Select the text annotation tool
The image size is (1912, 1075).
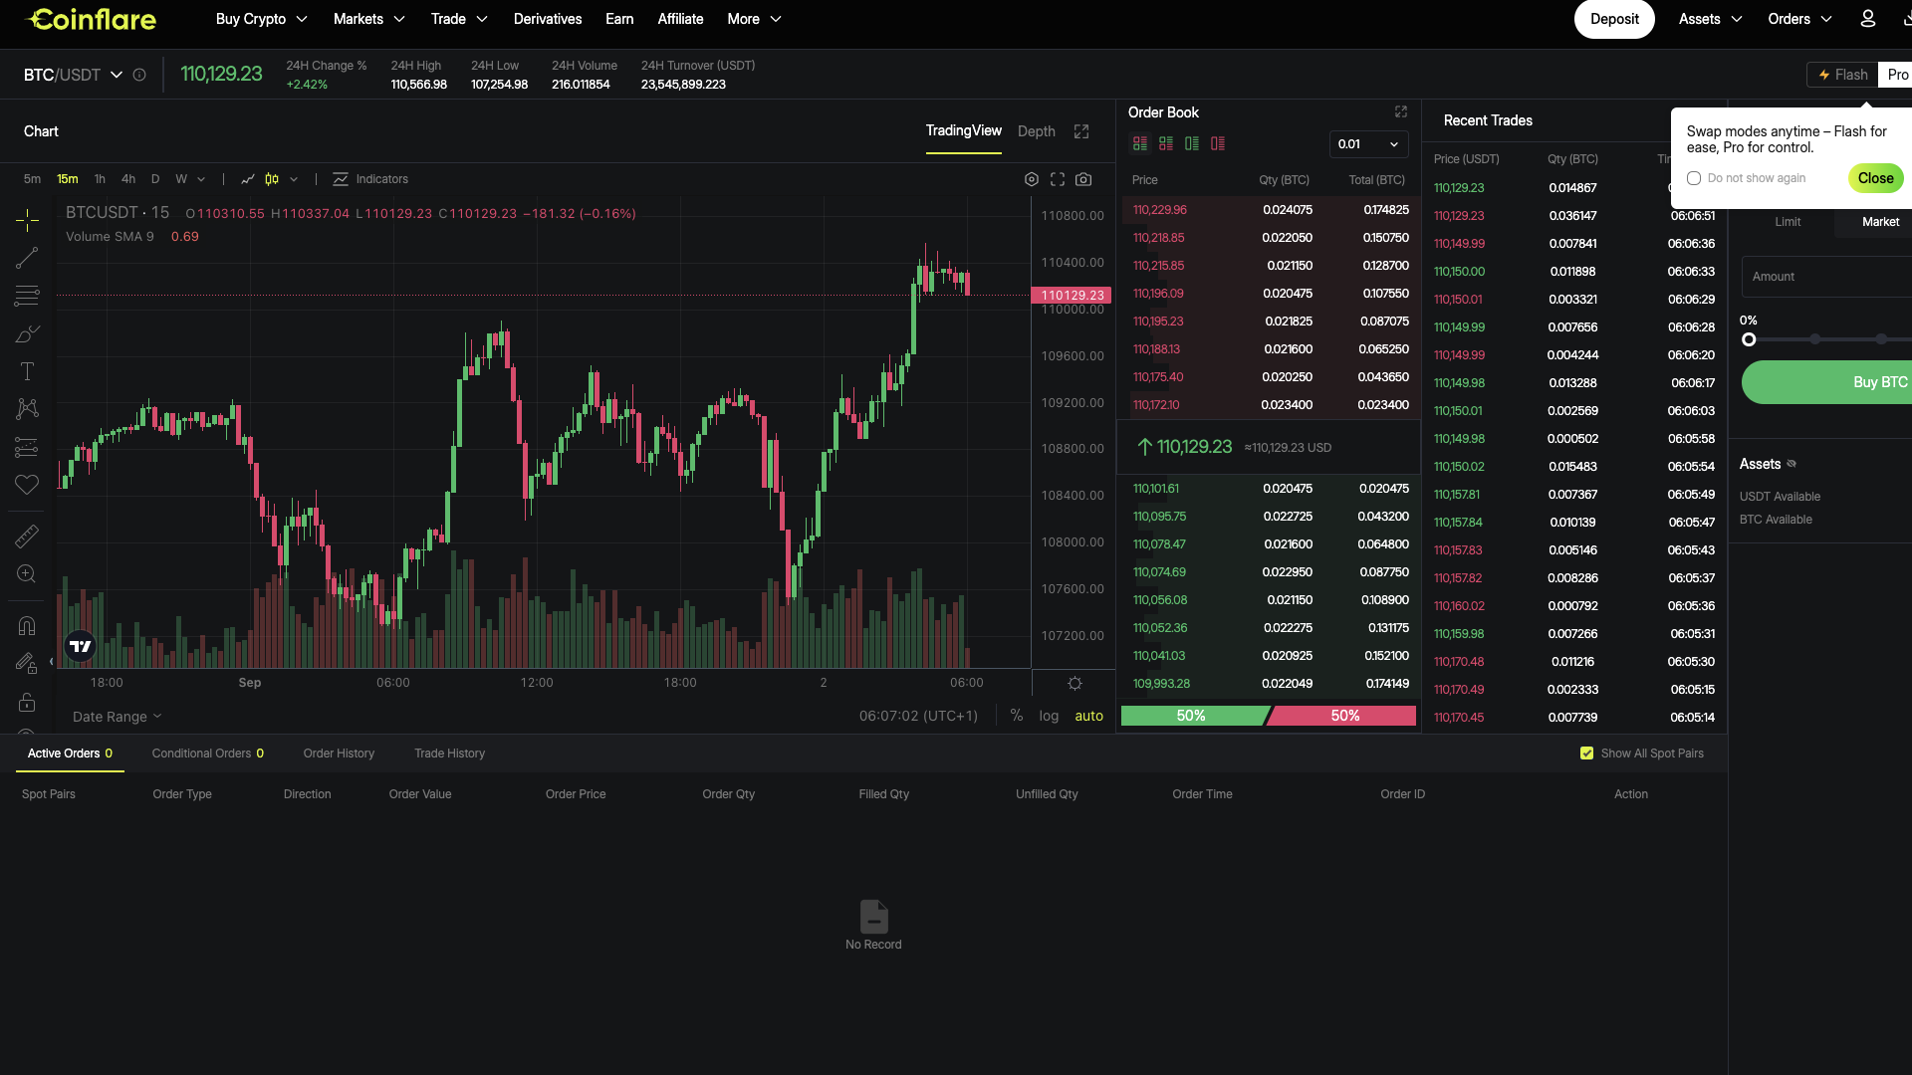(x=27, y=371)
